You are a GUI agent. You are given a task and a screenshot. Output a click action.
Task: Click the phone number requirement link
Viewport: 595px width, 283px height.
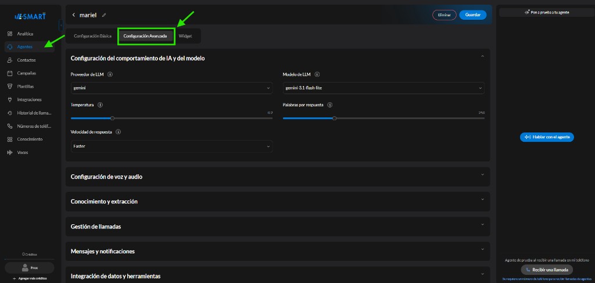click(547, 279)
